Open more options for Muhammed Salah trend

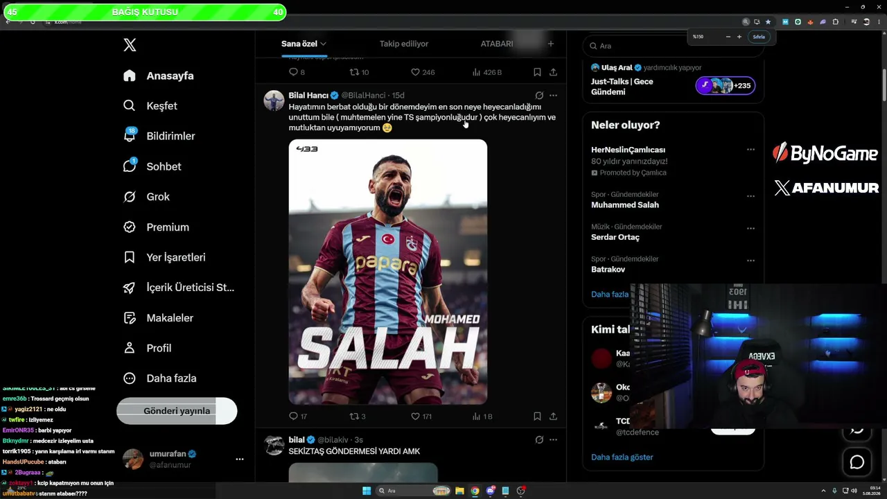click(750, 196)
